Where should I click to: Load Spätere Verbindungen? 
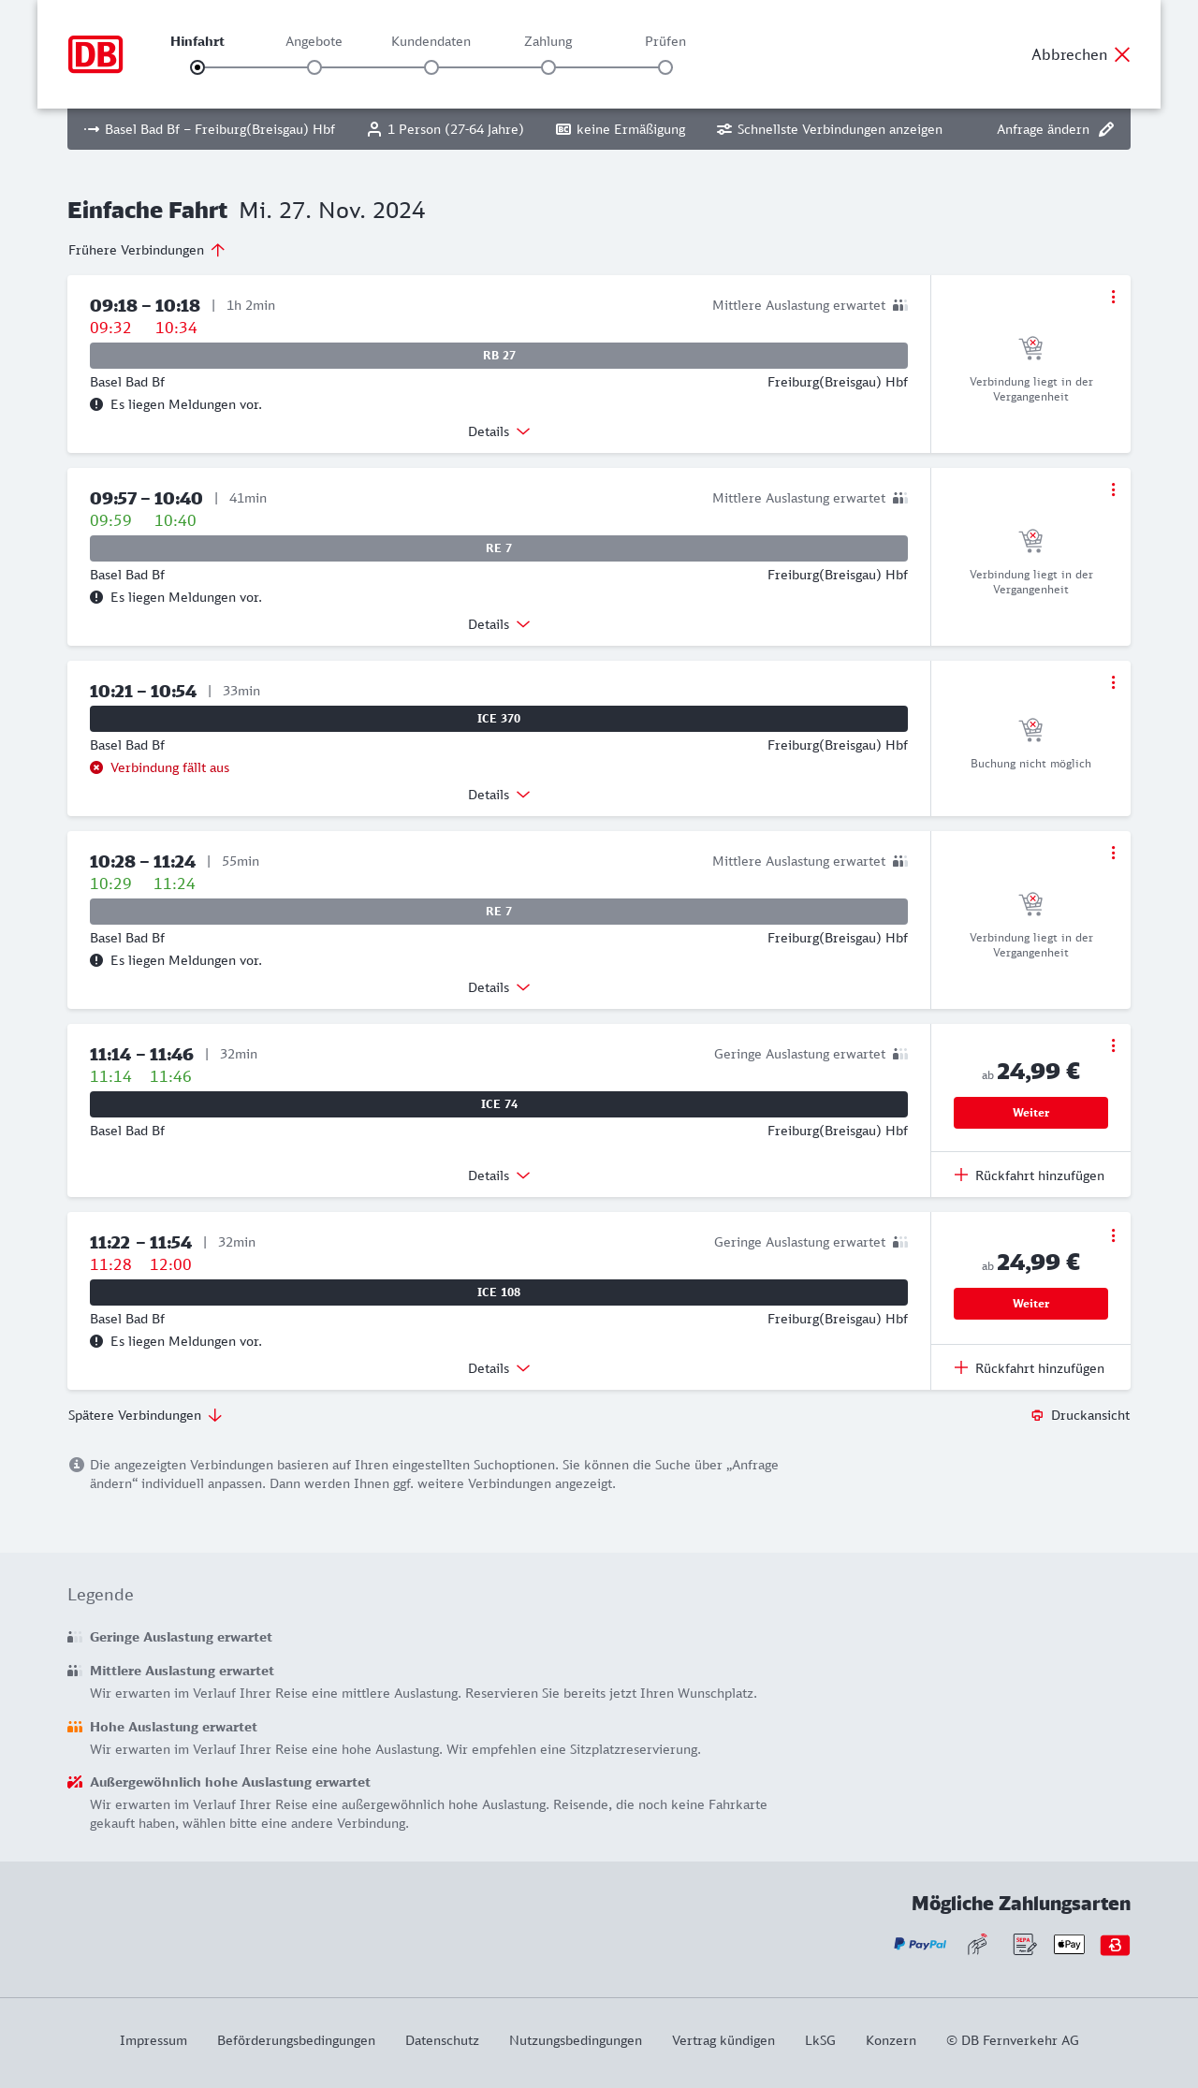point(145,1415)
